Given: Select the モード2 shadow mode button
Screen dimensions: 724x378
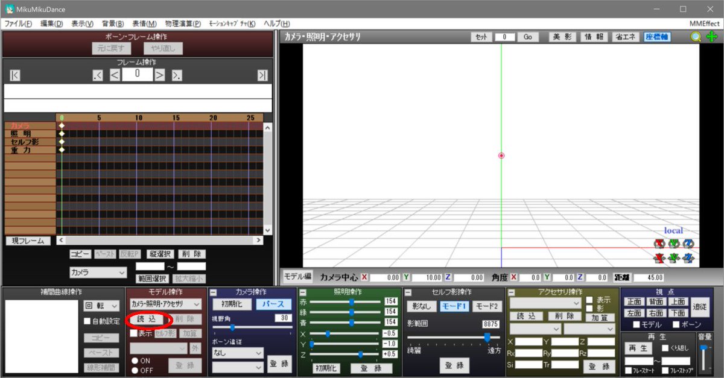Looking at the screenshot, I should 486,306.
